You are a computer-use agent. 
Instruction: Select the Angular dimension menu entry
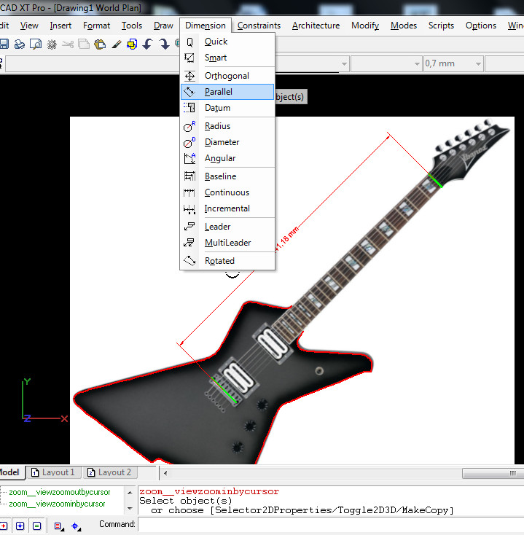coord(219,158)
